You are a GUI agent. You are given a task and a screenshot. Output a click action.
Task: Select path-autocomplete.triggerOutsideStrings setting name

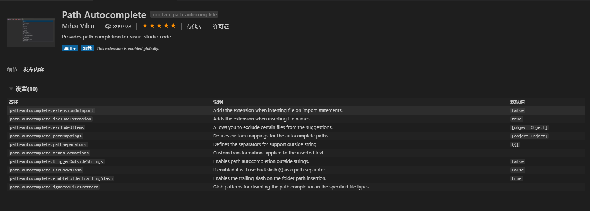(x=56, y=161)
